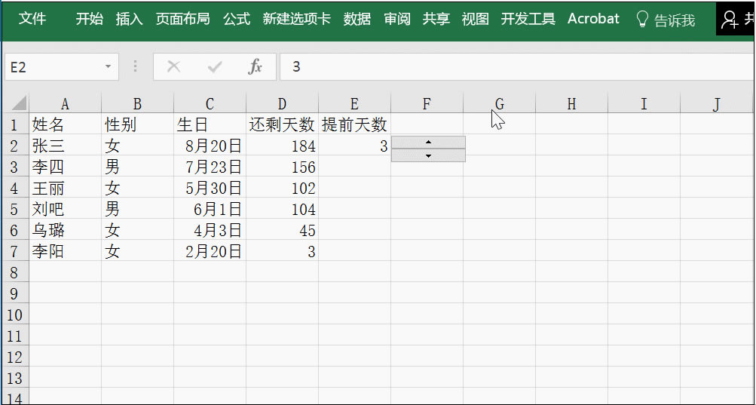Select the Acrobat tab
The height and width of the screenshot is (405, 756).
pyautogui.click(x=593, y=19)
